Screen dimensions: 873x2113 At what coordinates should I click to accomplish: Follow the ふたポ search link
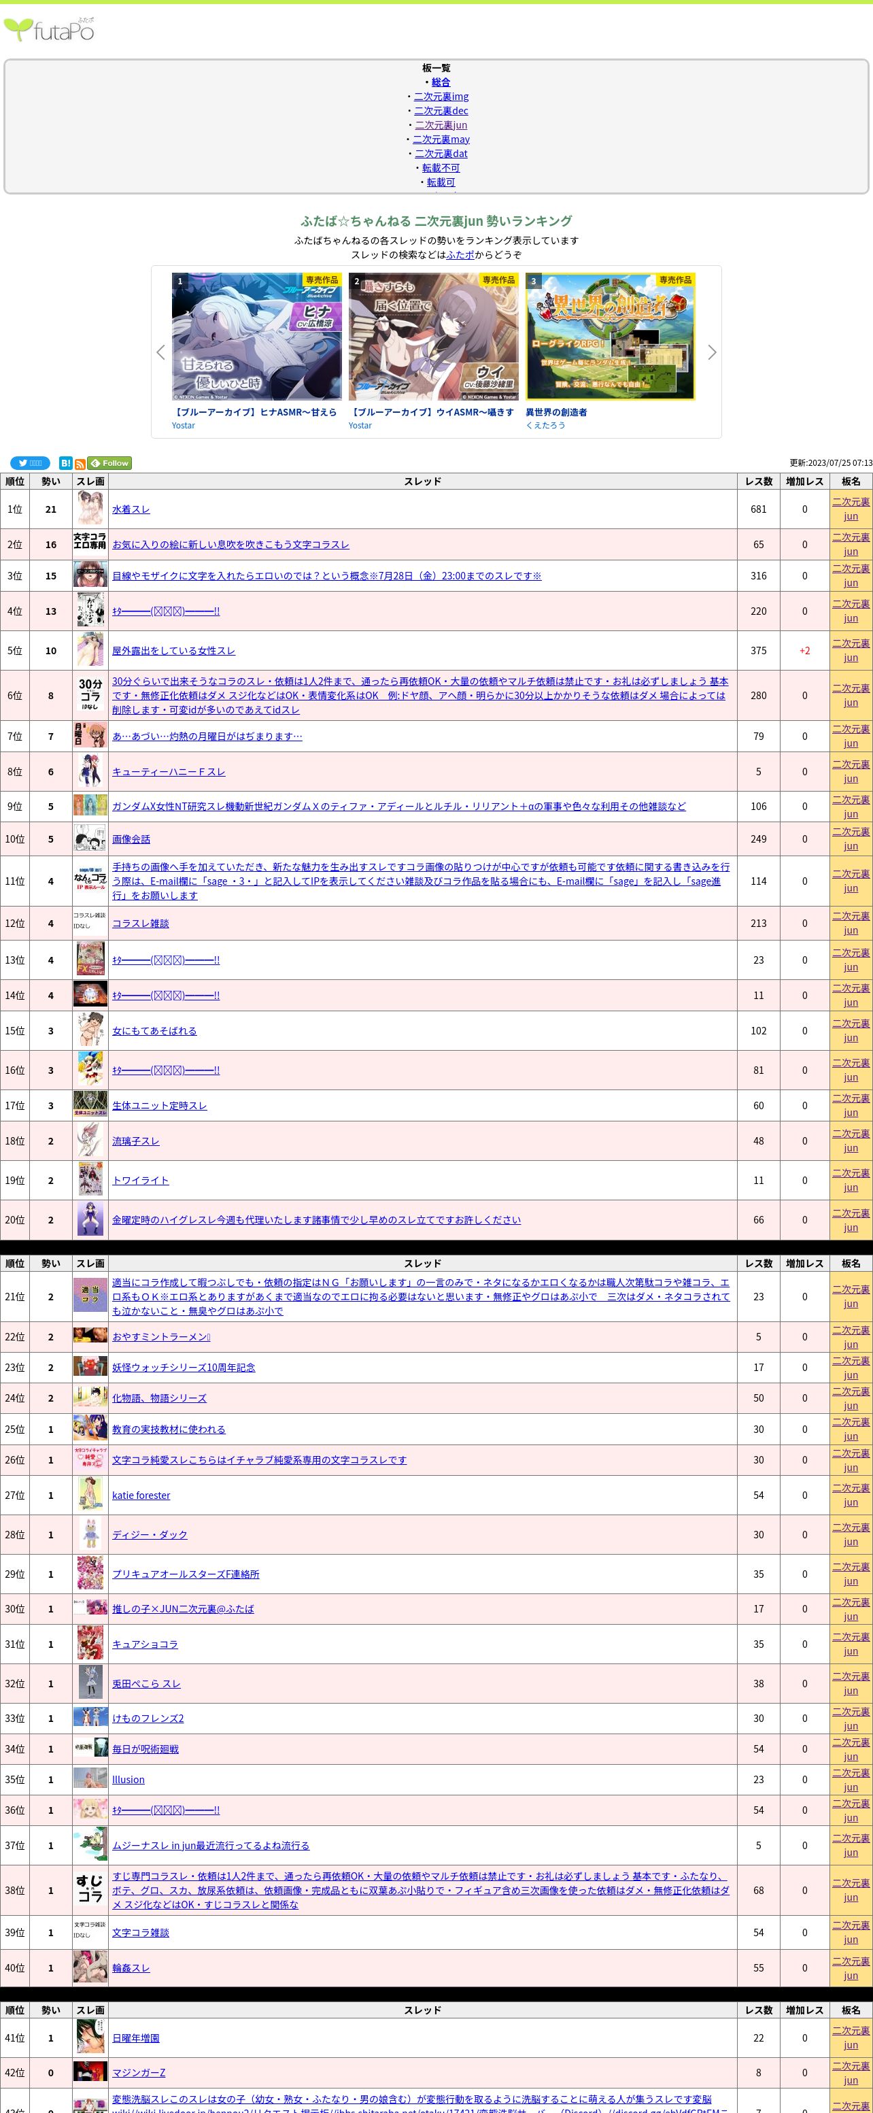(461, 255)
